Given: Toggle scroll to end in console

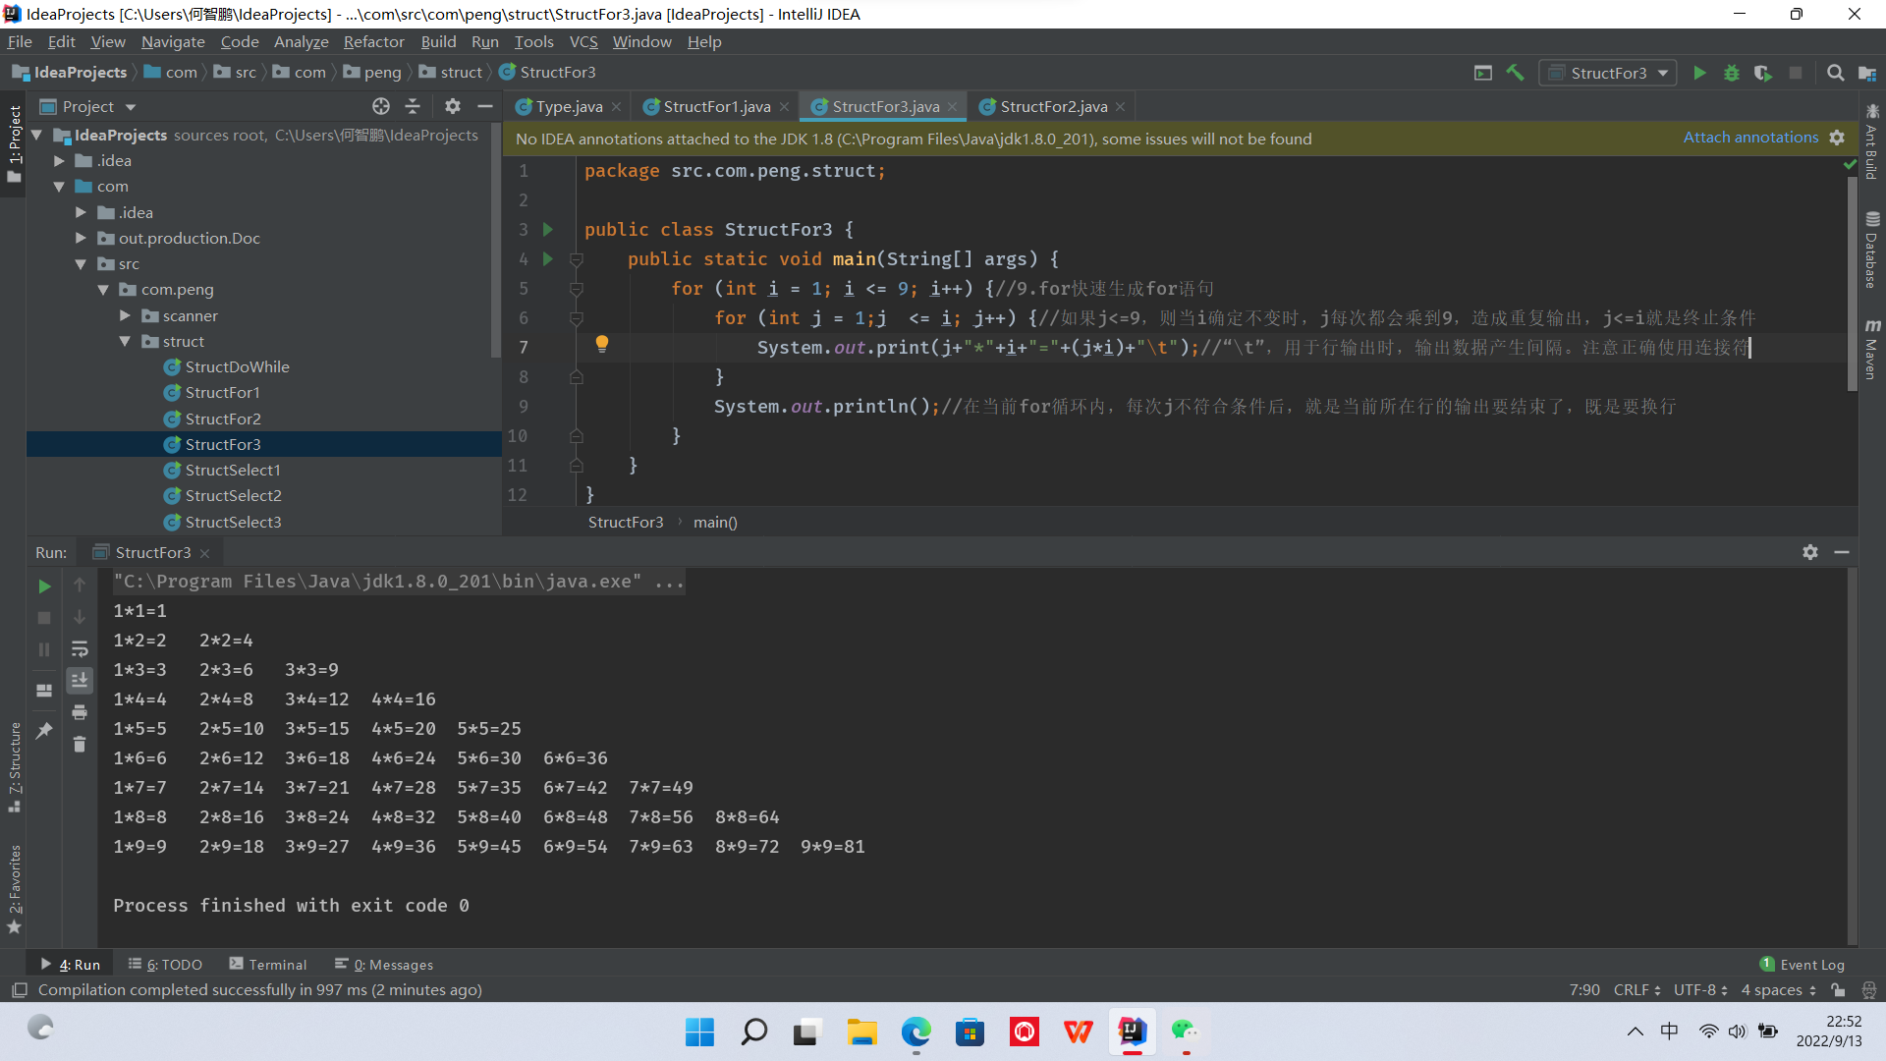Looking at the screenshot, I should pyautogui.click(x=80, y=680).
